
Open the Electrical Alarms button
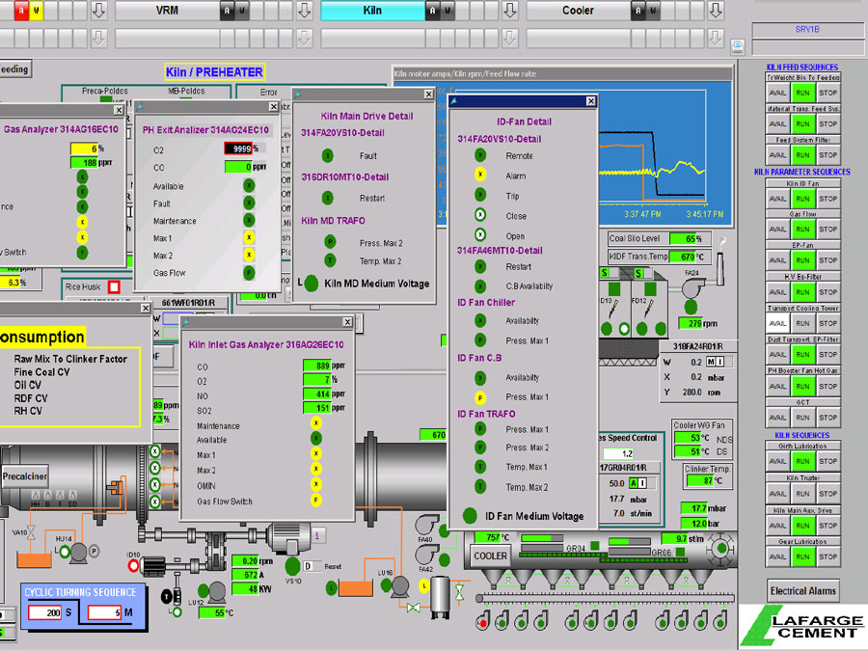pyautogui.click(x=803, y=591)
